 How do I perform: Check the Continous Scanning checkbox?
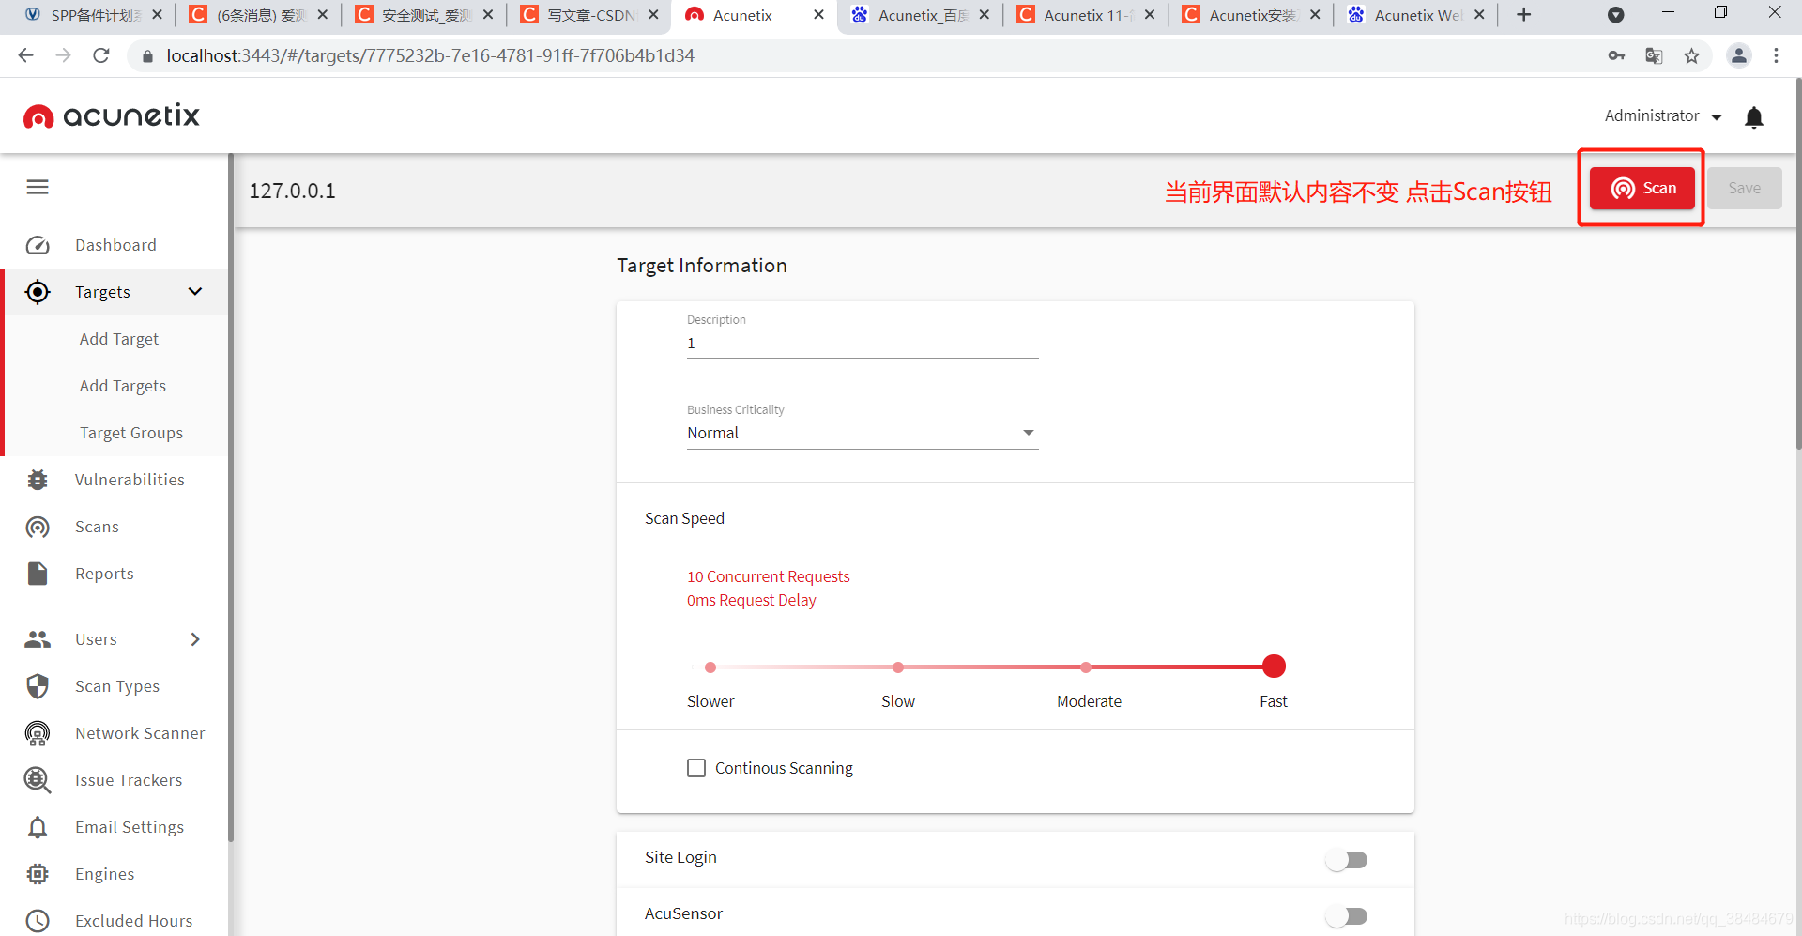click(x=696, y=768)
